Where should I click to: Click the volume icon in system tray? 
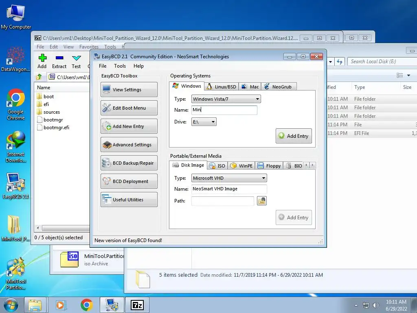376,305
